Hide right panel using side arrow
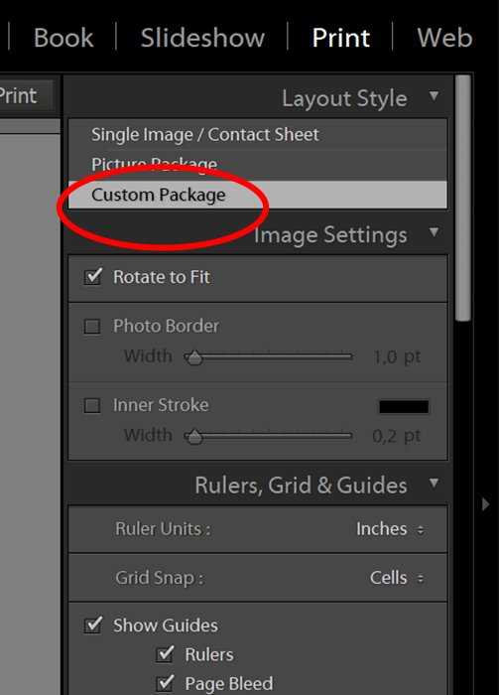The image size is (499, 695). pos(485,504)
